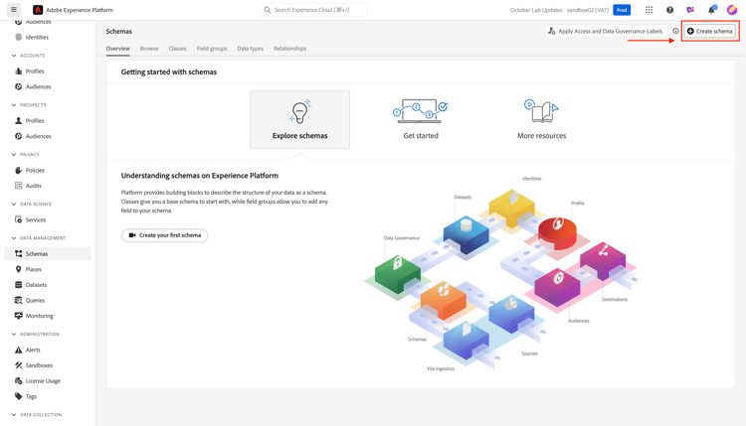Open the help question mark icon
This screenshot has height=426, width=746.
tap(669, 10)
